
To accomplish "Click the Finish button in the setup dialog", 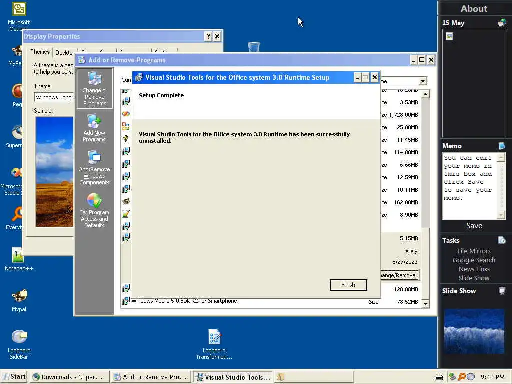I will tap(348, 285).
